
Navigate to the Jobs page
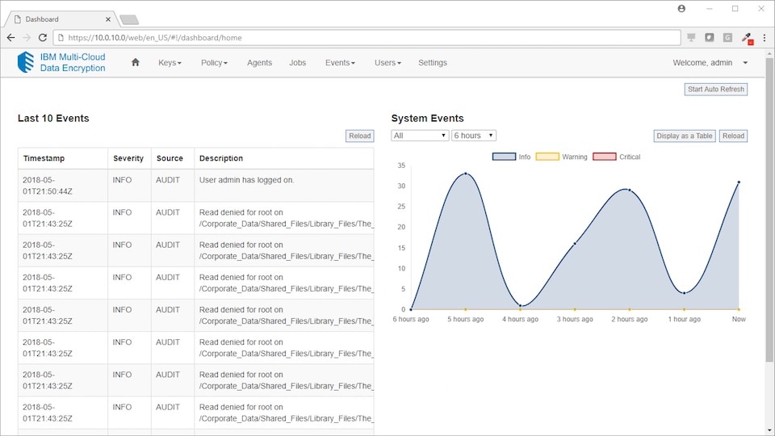tap(298, 63)
